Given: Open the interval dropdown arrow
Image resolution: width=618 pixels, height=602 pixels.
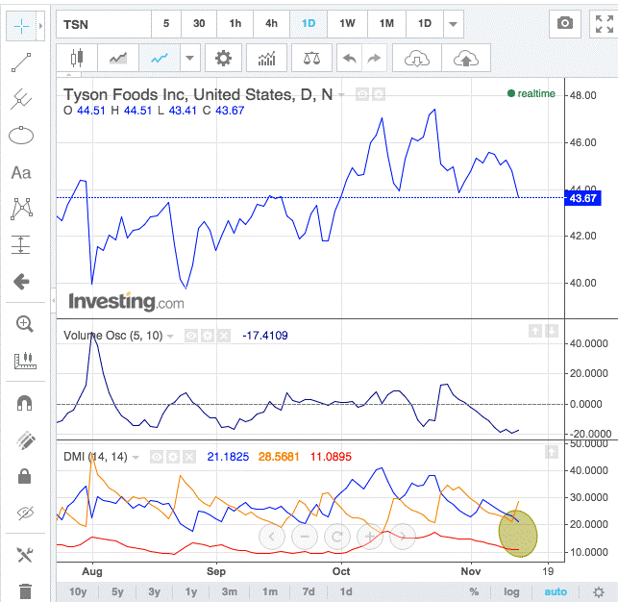Looking at the screenshot, I should coord(454,24).
